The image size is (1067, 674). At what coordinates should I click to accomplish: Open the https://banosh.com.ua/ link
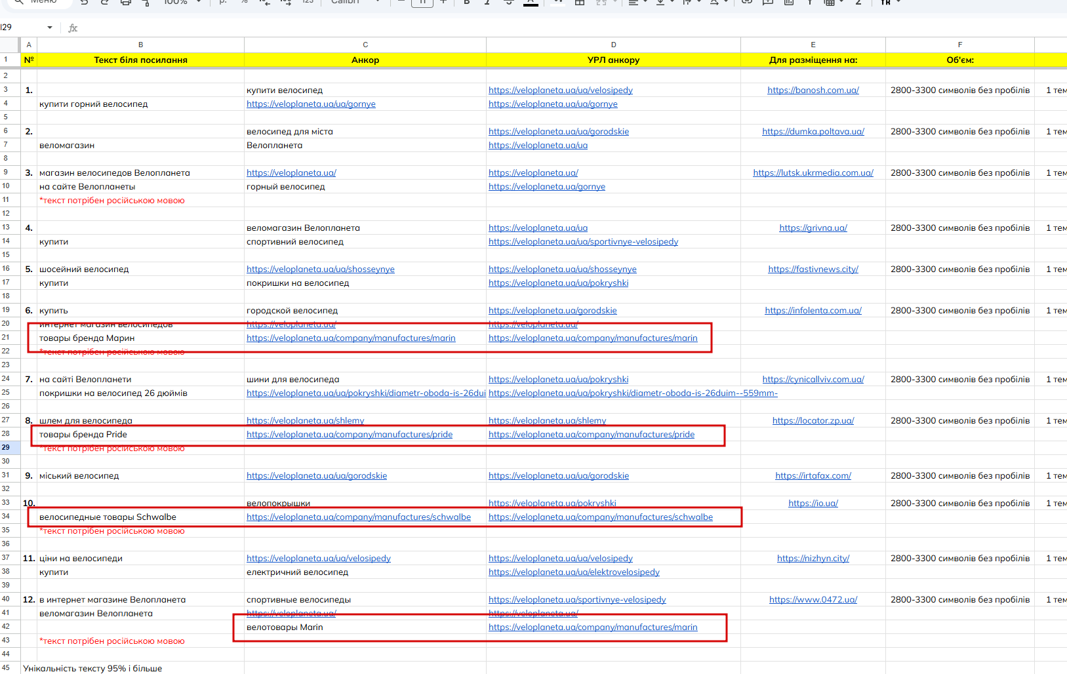coord(813,90)
